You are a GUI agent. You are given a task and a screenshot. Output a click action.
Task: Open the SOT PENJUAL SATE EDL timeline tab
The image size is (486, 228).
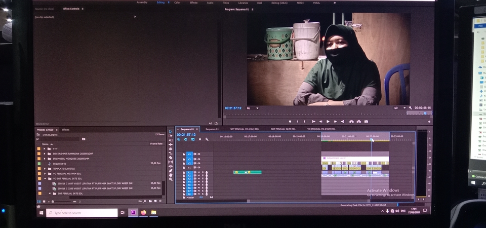[x=283, y=129]
